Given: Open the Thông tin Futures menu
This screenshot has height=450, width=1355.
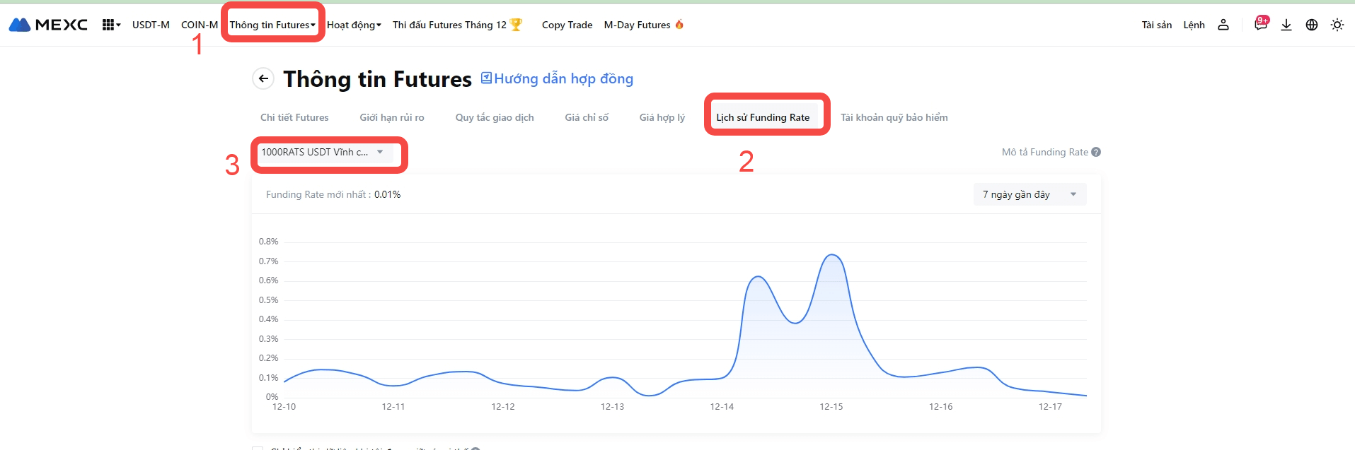Looking at the screenshot, I should [272, 25].
